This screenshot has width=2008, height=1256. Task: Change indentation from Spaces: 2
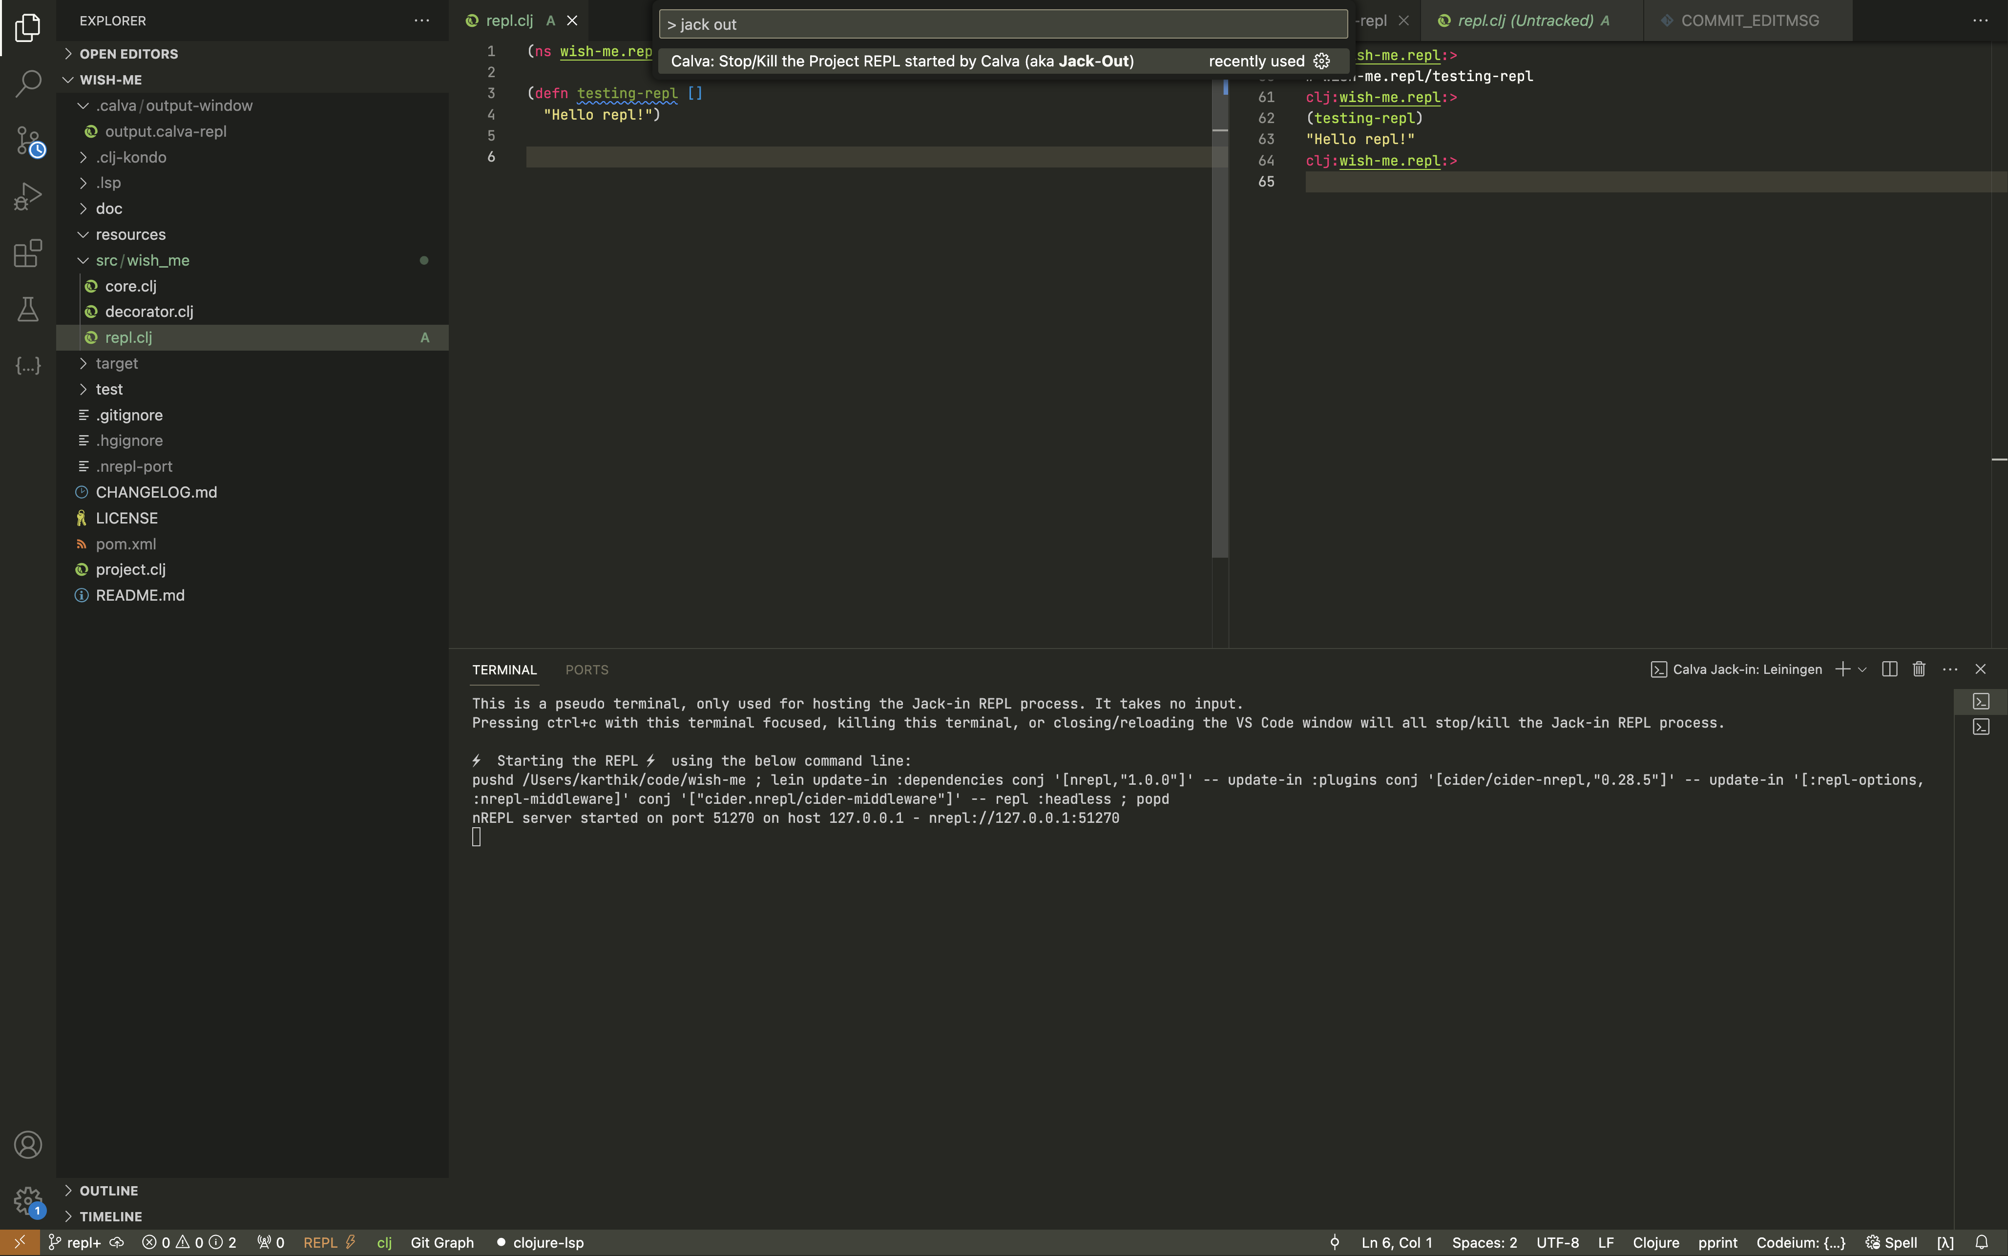click(1484, 1243)
